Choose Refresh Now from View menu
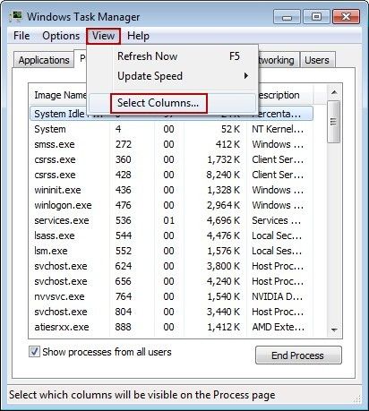Screen dimensions: 369x411 point(172,56)
